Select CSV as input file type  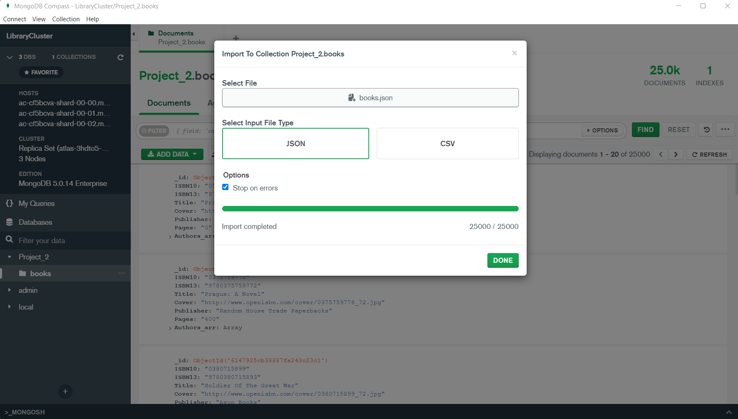click(447, 143)
